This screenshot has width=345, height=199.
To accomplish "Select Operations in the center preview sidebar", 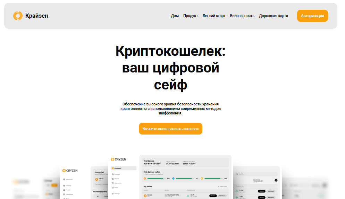I will tap(116, 183).
